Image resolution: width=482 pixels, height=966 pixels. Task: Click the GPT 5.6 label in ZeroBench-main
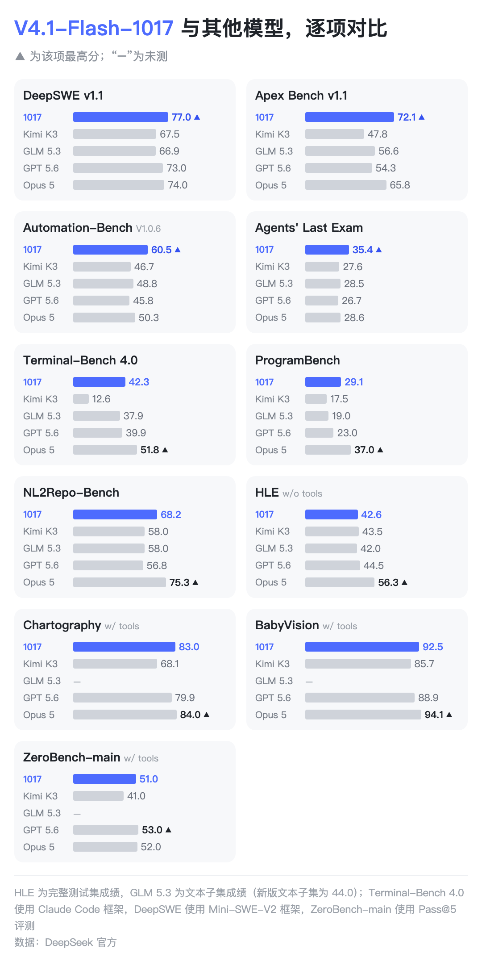[x=41, y=830]
